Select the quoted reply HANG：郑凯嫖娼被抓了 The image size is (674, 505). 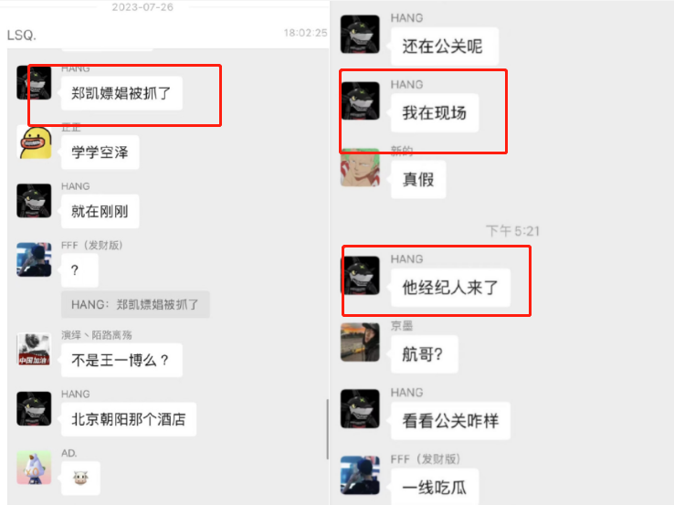[x=135, y=305]
